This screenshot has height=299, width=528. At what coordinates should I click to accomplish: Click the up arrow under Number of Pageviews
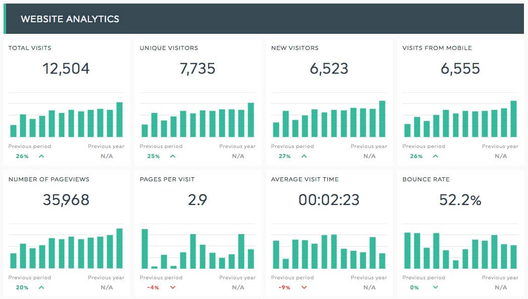[x=41, y=287]
